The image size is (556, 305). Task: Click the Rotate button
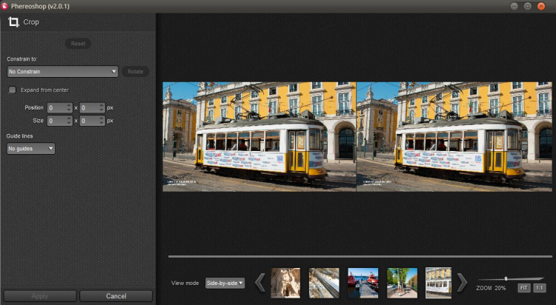(136, 72)
